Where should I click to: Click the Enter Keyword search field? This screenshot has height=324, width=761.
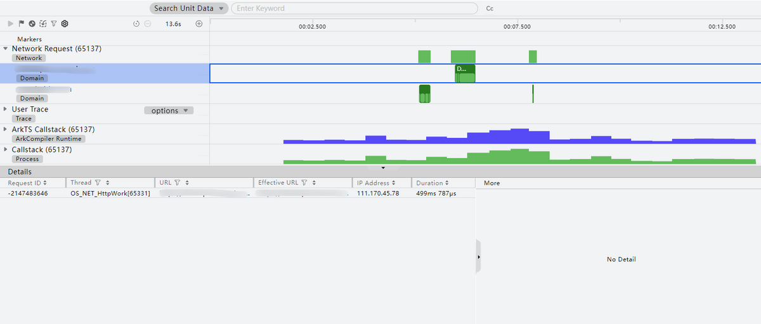pos(354,8)
